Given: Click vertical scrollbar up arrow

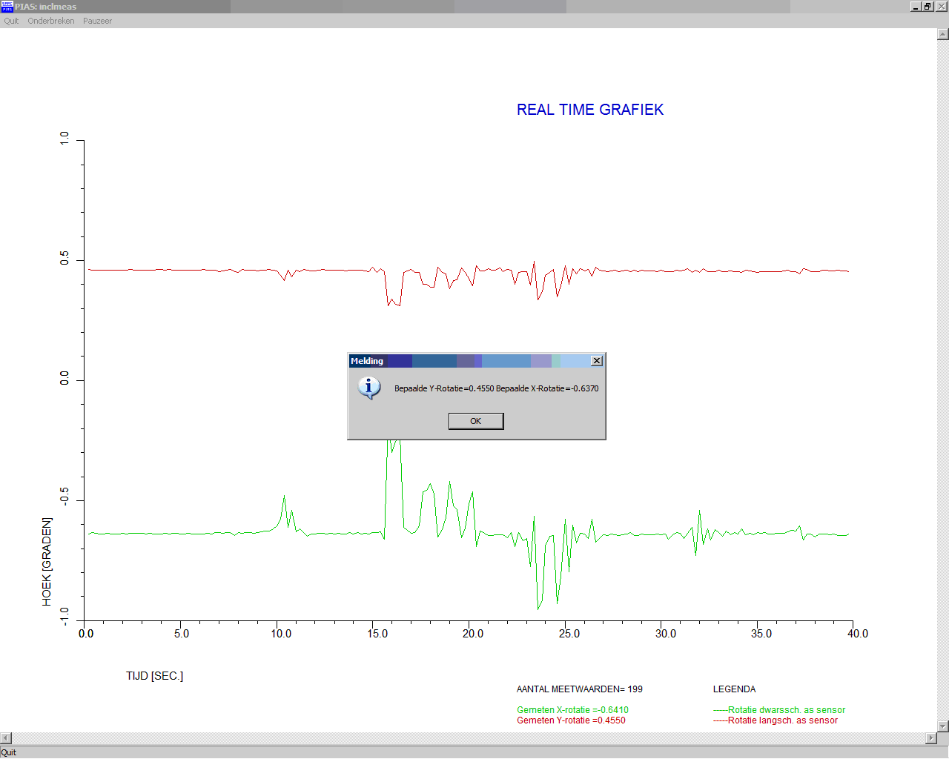Looking at the screenshot, I should 943,34.
